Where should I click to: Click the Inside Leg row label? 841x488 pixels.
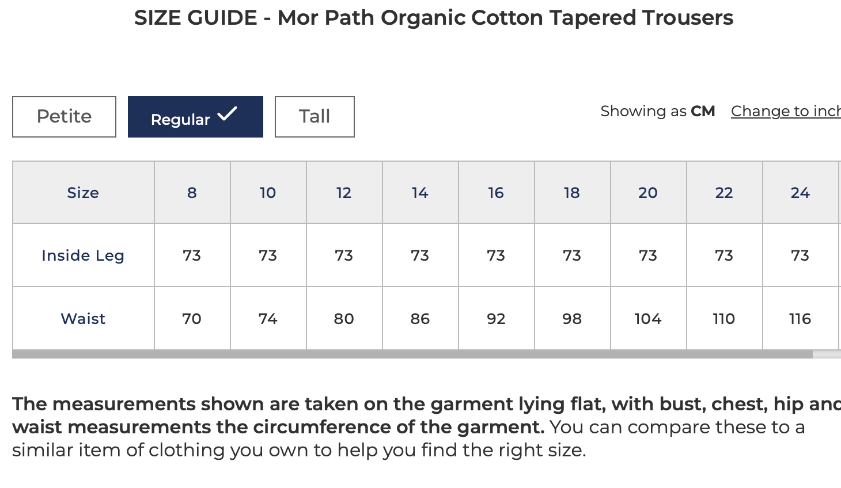pos(83,255)
